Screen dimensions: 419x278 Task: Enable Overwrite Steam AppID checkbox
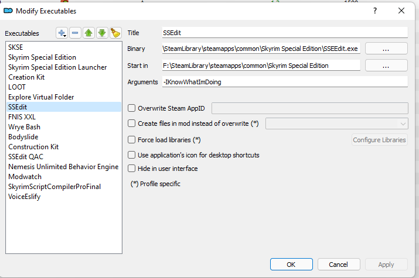point(131,108)
